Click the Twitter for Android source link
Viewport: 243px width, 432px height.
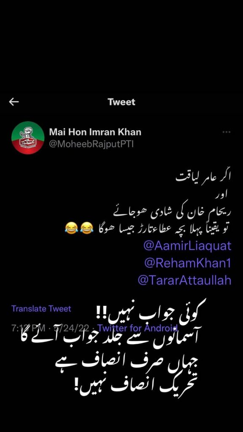[137, 328]
